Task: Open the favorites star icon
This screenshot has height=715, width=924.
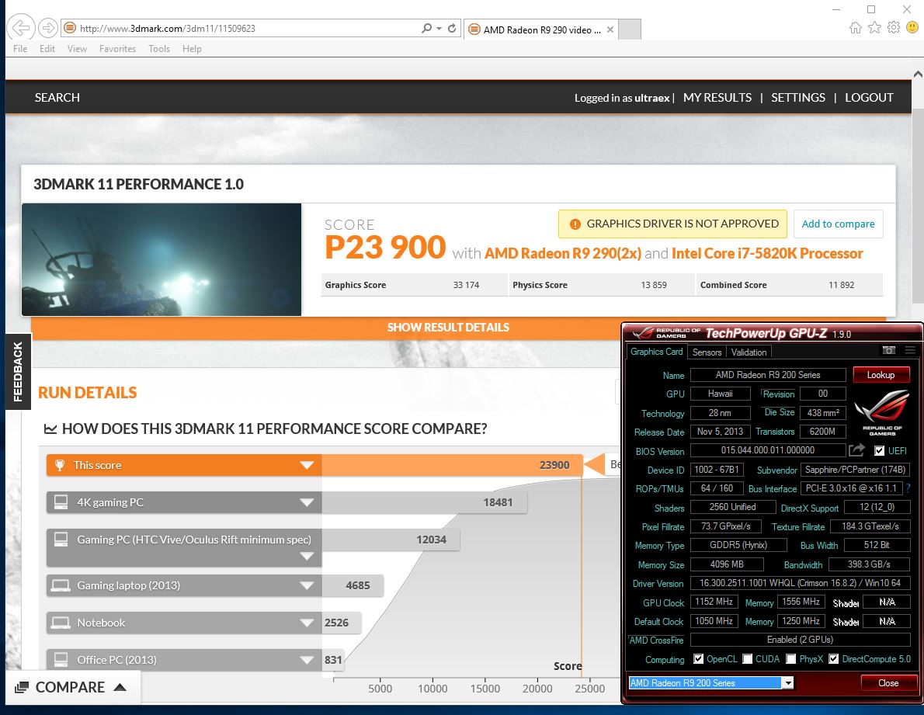Action: [x=875, y=28]
